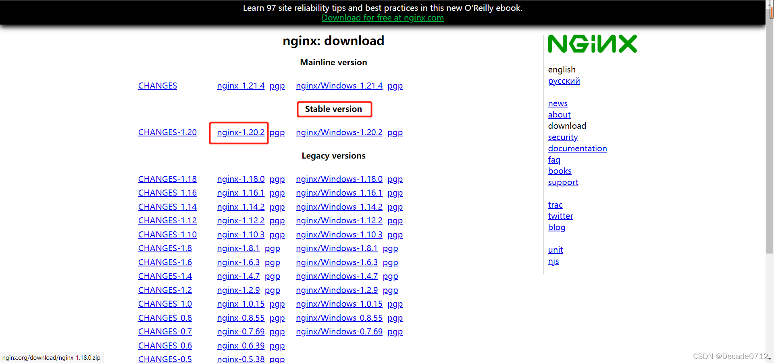
Task: Download nginx-1.16.1 source
Action: [241, 193]
